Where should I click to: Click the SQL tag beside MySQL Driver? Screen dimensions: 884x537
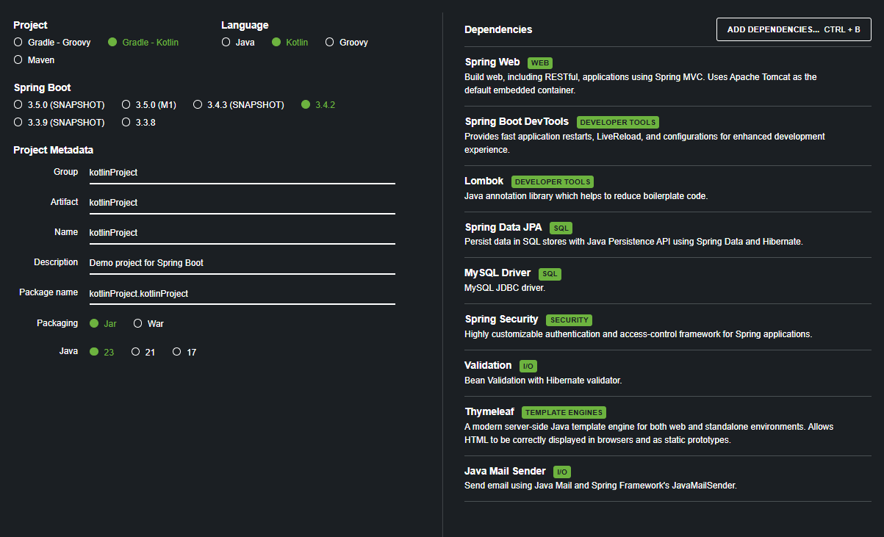tap(550, 274)
